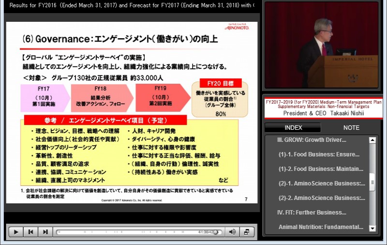Viewport: 387px width, 245px height.
Task: Switch layout with the window swap icon
Action: click(x=246, y=232)
